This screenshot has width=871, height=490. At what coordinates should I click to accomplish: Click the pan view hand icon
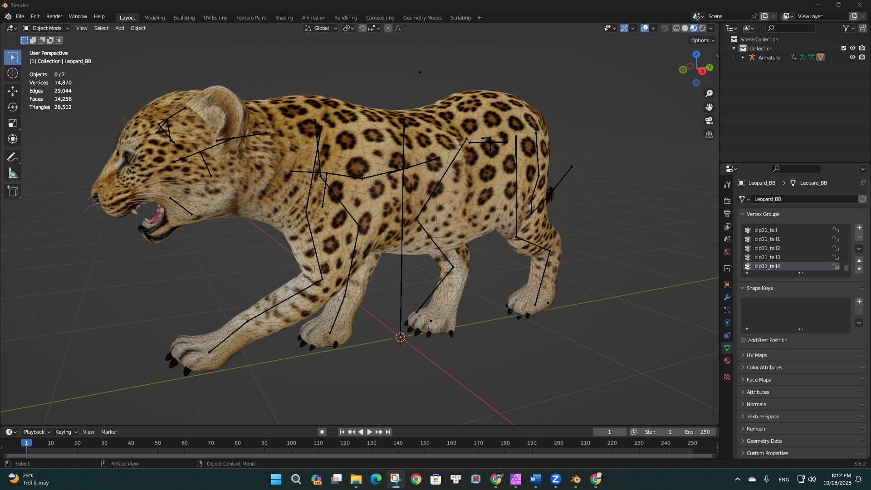click(x=709, y=107)
